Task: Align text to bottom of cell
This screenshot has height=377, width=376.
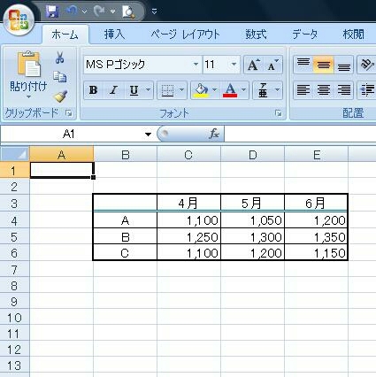Action: pos(343,65)
